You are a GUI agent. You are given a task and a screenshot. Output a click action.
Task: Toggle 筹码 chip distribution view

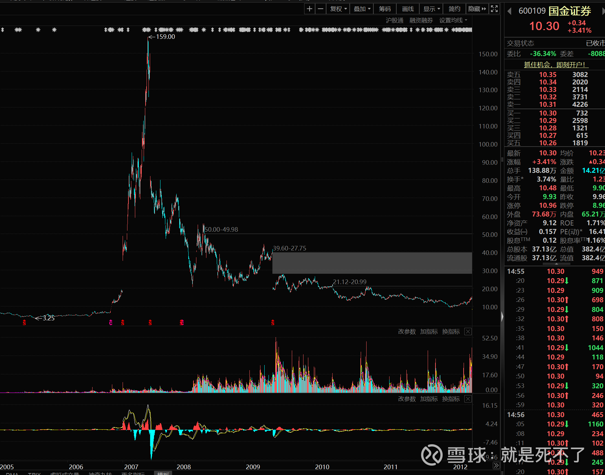(385, 9)
